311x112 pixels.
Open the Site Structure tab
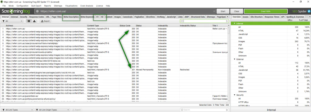coord(256,17)
